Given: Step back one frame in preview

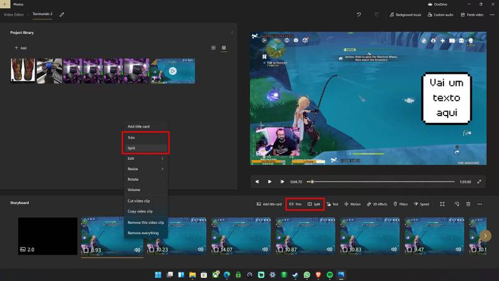Looking at the screenshot, I should (x=257, y=182).
